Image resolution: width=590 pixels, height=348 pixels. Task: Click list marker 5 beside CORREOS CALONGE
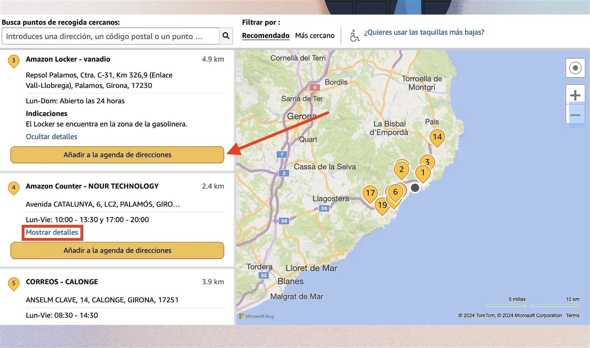click(x=14, y=283)
